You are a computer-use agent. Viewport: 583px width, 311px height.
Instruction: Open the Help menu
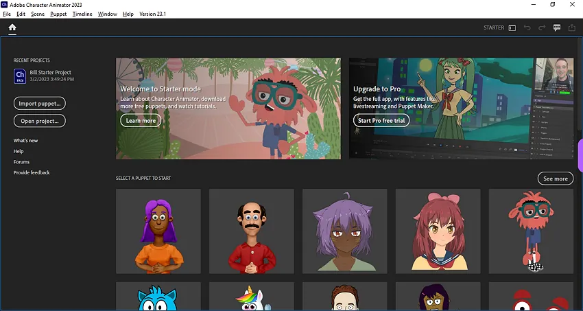128,14
